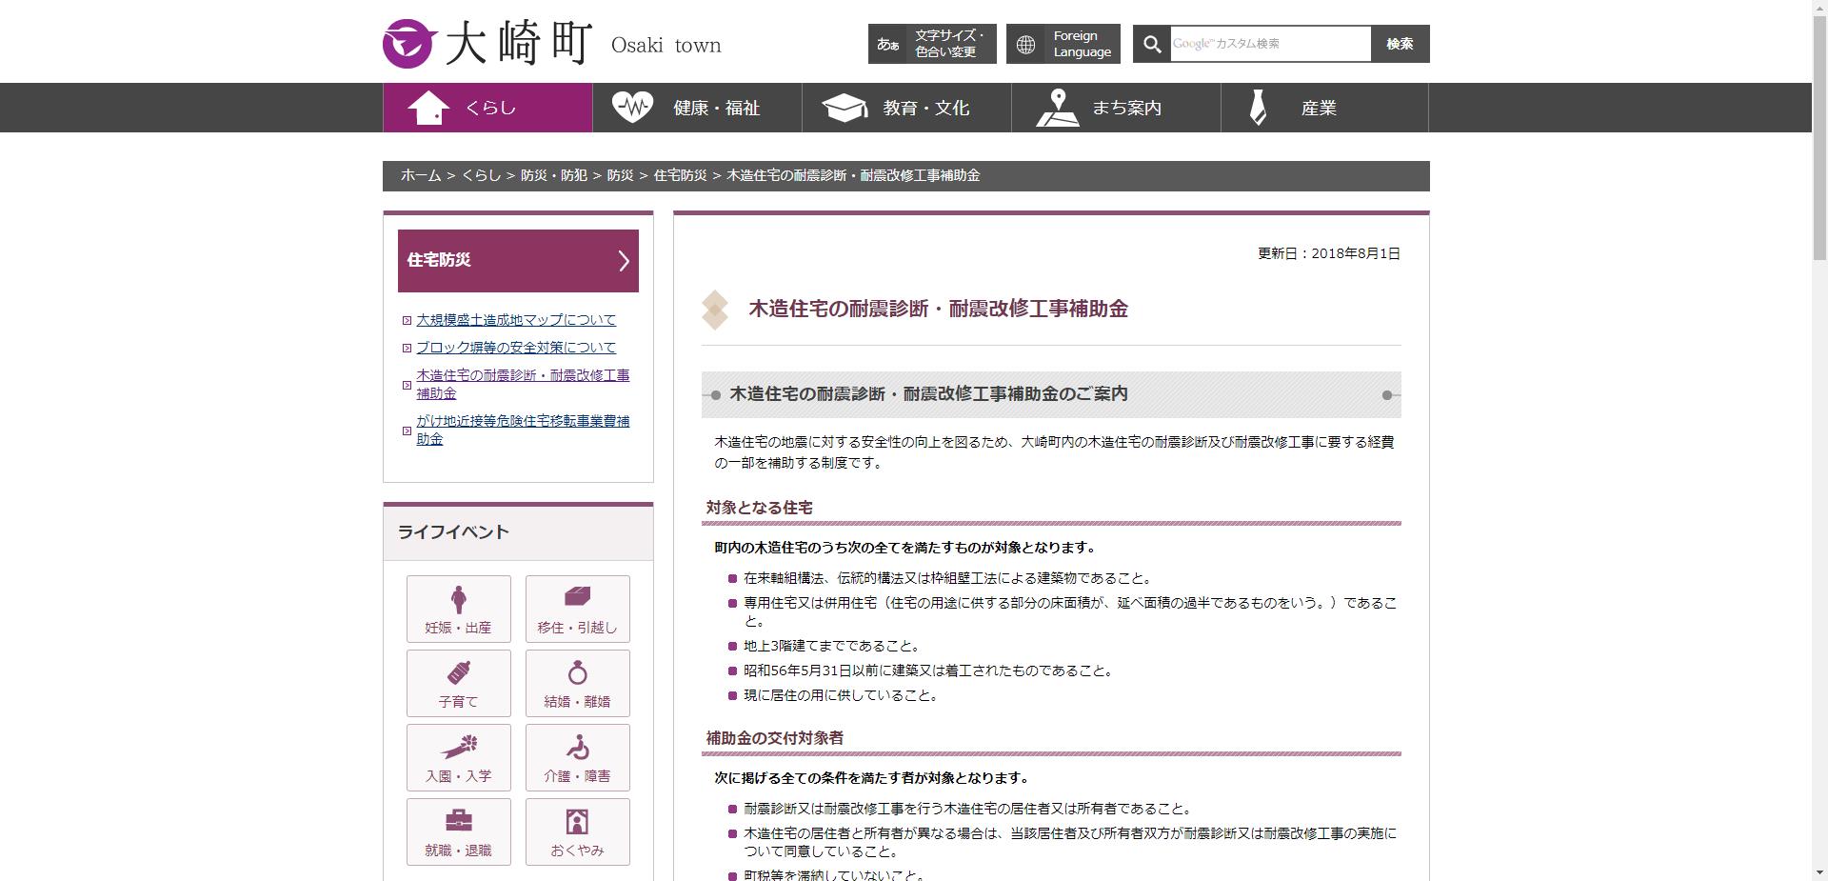Expand the 住宅防災 category via its arrow
The height and width of the screenshot is (881, 1828).
coord(625,260)
